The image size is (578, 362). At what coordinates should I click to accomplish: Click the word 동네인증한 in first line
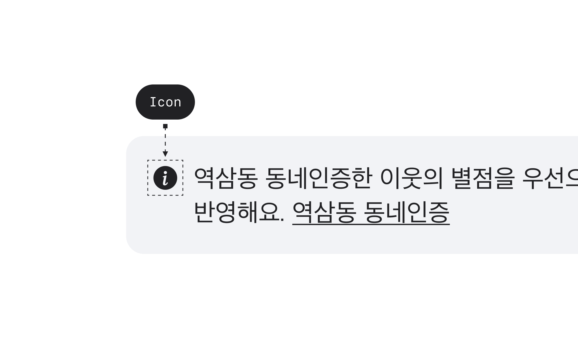pos(319,178)
